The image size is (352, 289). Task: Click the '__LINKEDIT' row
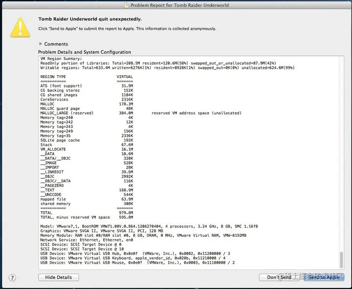click(87, 172)
